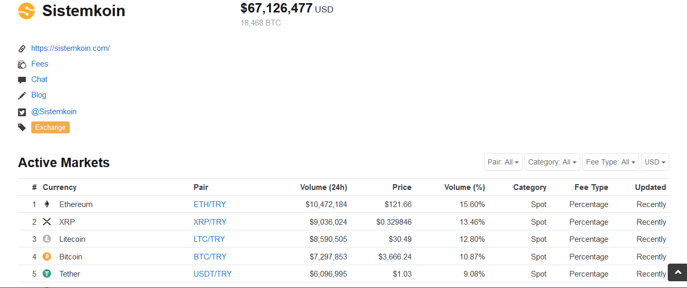Image resolution: width=687 pixels, height=288 pixels.
Task: Click the Sistemkoin orange logo icon
Action: click(x=27, y=11)
